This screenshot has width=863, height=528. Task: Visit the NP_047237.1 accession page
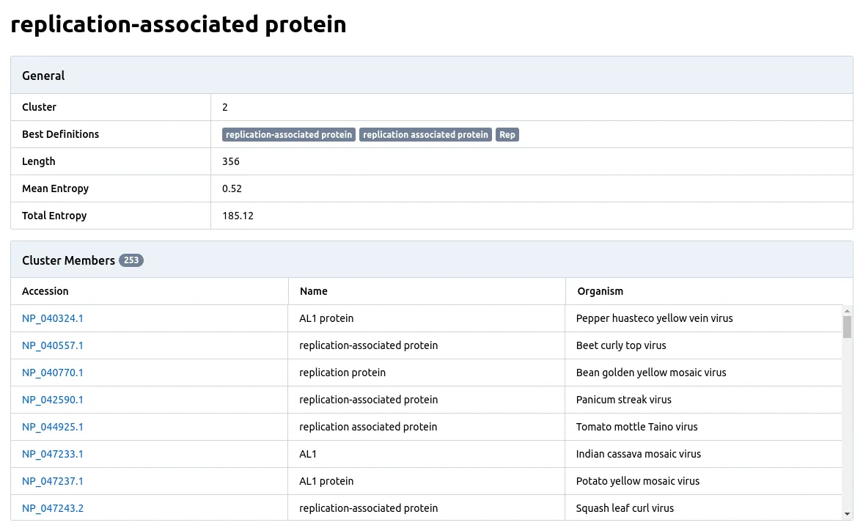pos(53,481)
